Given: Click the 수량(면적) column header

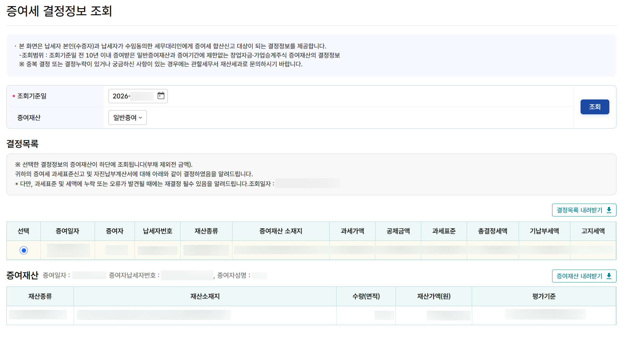Looking at the screenshot, I should 366,296.
